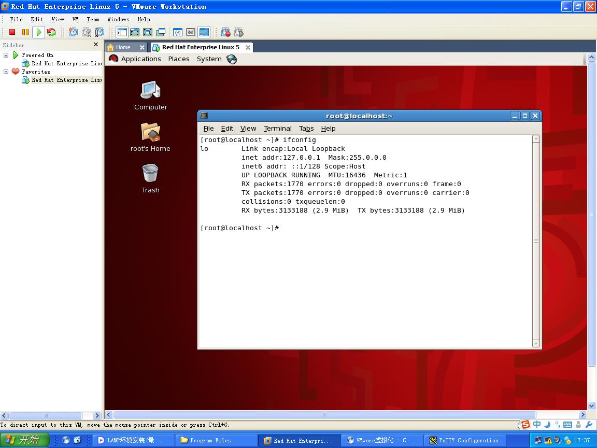Select Red Hat VM under Powered On

(62, 64)
